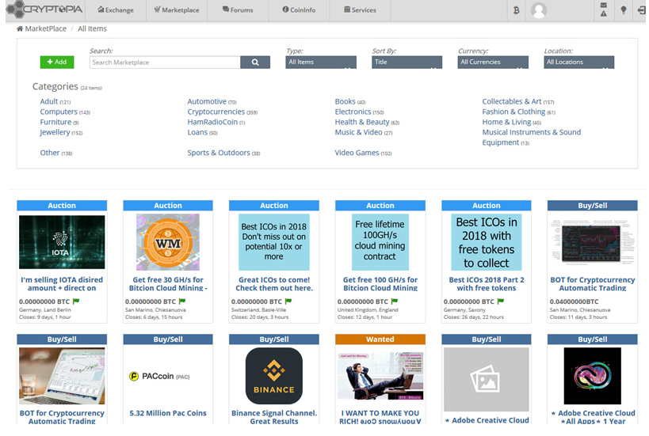
Task: Open the trading chart thumbnail priced 0.04000000BTC
Action: pyautogui.click(x=592, y=242)
